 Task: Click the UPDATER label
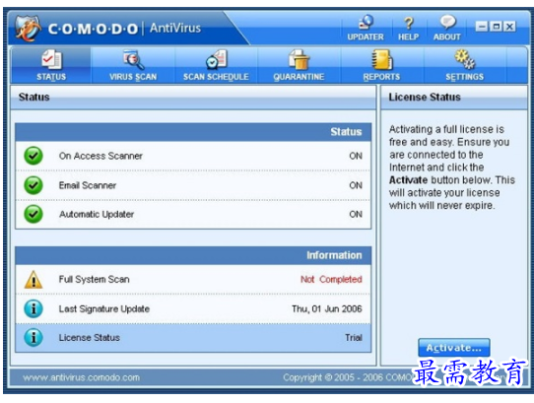click(x=366, y=36)
